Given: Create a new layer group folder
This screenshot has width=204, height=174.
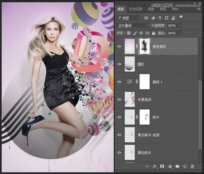Looking at the screenshot, I should (177, 166).
